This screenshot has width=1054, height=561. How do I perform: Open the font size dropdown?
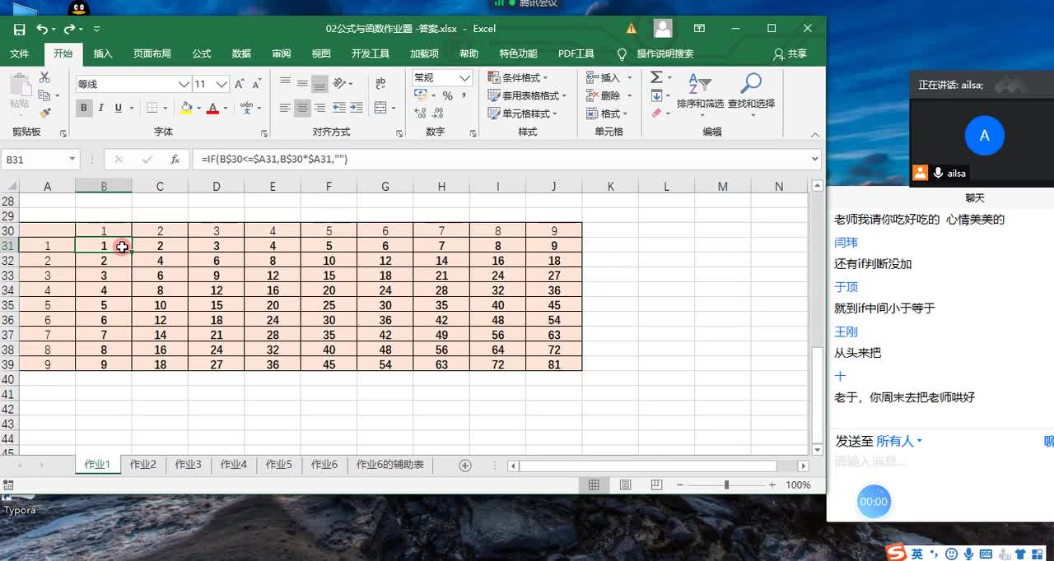[222, 84]
